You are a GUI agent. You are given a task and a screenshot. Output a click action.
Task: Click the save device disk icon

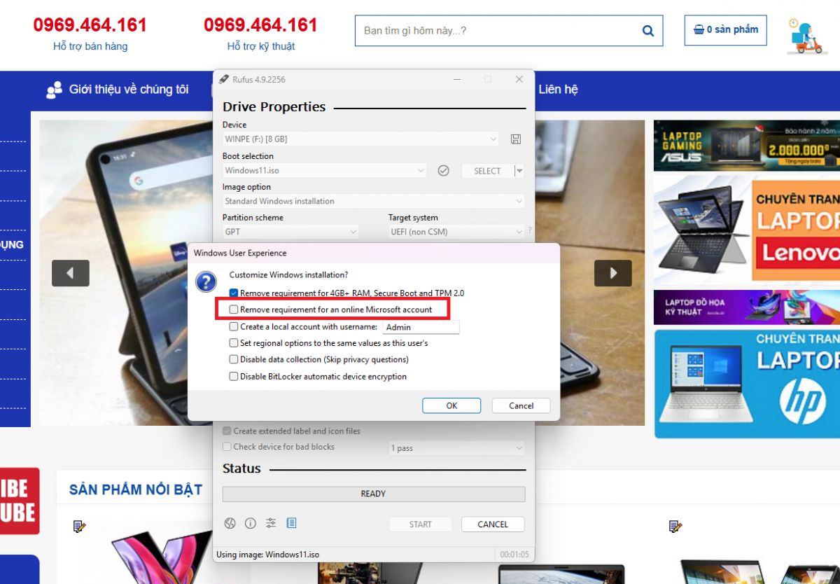[516, 139]
